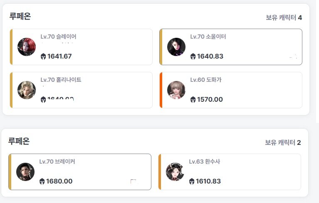
Task: Open the 브레이커 character avatar
Action: [25, 172]
